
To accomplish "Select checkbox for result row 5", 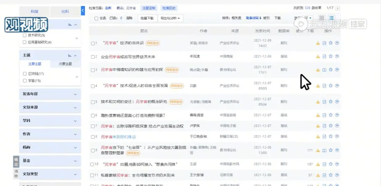I will [92, 102].
